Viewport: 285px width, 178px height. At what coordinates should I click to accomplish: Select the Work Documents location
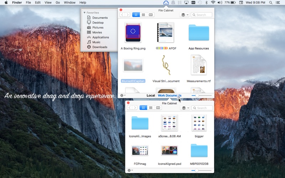tap(169, 95)
